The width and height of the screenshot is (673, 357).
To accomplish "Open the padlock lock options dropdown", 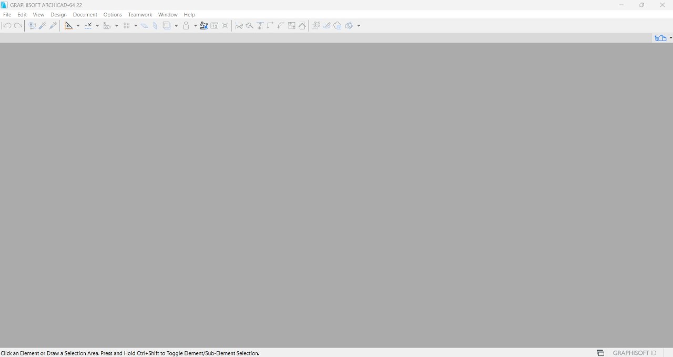I will click(195, 26).
